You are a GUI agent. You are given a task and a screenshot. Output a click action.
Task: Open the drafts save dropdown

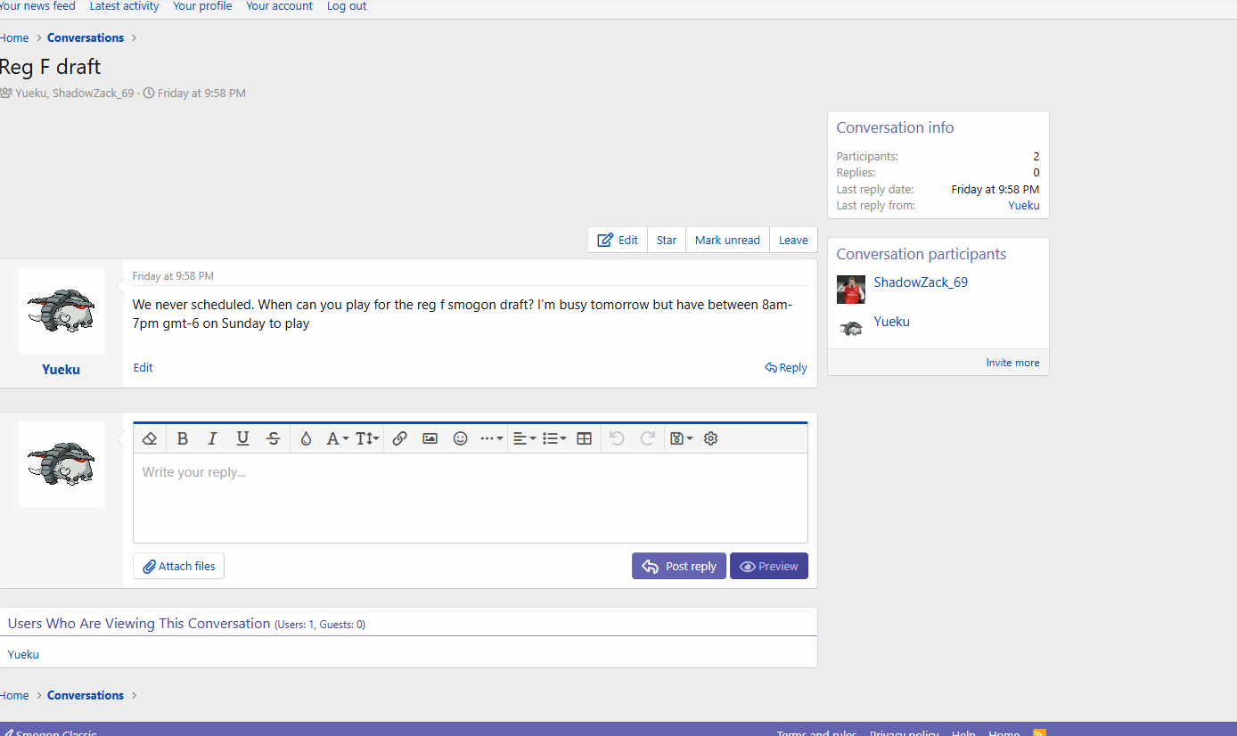681,438
